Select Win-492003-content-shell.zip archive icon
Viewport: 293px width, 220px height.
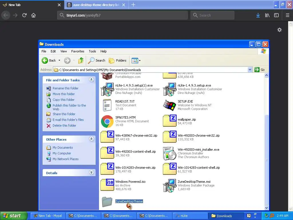click(107, 153)
